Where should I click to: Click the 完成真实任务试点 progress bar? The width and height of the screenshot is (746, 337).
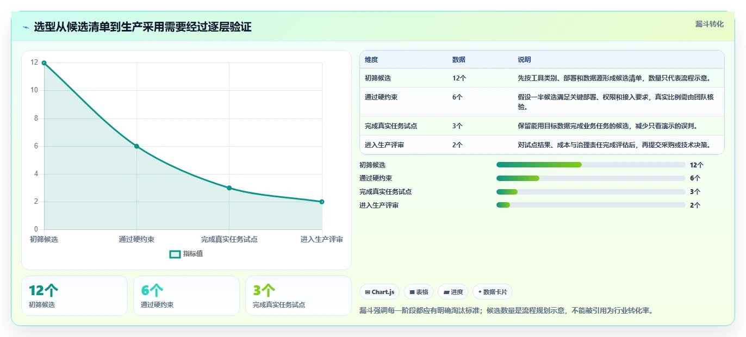pos(591,192)
